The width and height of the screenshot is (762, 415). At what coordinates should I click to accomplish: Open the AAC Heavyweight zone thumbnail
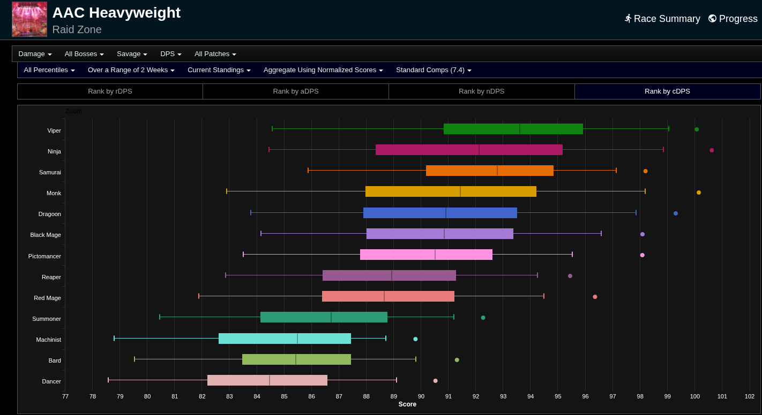[29, 19]
